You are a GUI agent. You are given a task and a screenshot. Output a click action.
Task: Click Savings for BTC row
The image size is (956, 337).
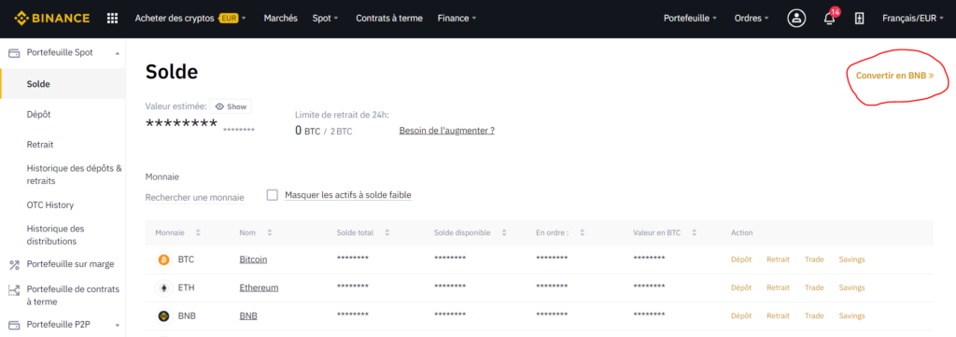(x=851, y=260)
